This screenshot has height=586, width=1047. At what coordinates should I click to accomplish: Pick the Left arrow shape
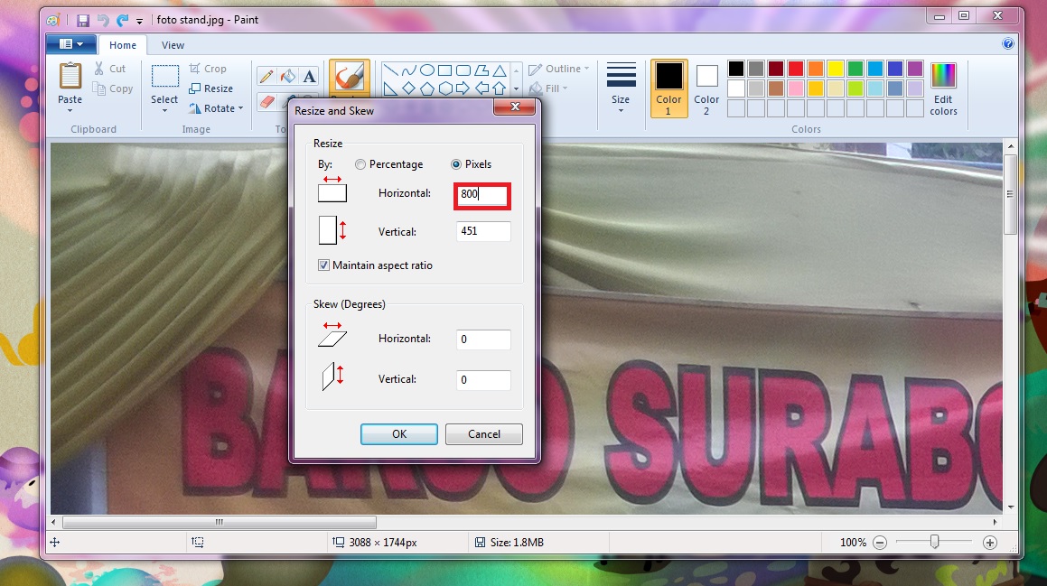click(481, 88)
